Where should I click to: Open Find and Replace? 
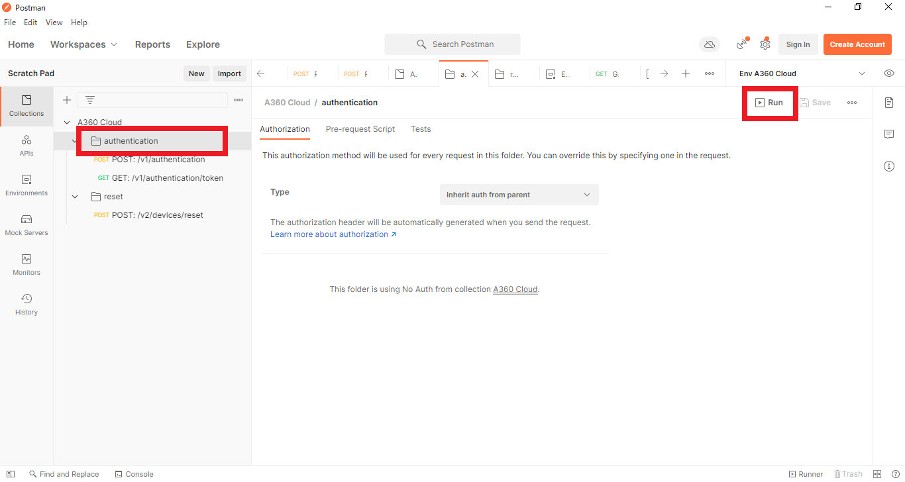click(64, 474)
